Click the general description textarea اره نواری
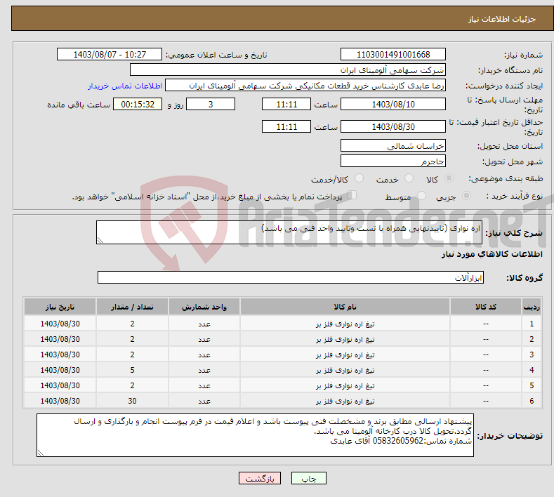554x497 pixels. 289,232
